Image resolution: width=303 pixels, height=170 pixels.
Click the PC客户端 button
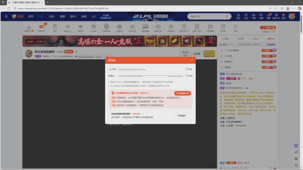tap(268, 28)
